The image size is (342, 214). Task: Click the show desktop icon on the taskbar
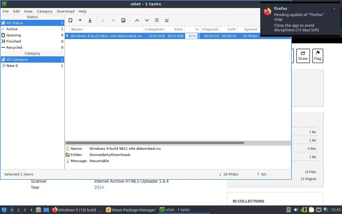click(x=46, y=210)
